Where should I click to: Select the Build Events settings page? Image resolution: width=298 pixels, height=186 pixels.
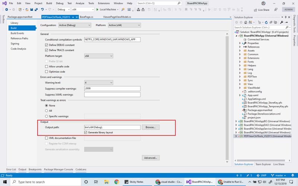tap(17, 33)
